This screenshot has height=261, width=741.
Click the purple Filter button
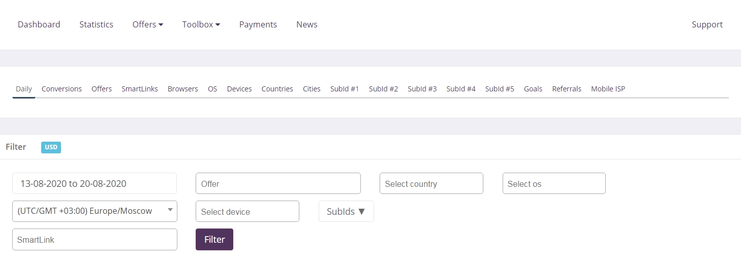click(x=214, y=240)
